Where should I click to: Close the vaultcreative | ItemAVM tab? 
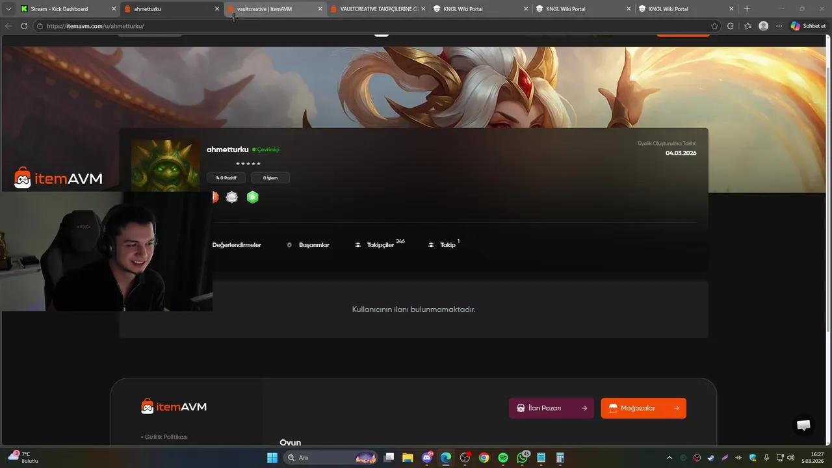click(x=320, y=9)
